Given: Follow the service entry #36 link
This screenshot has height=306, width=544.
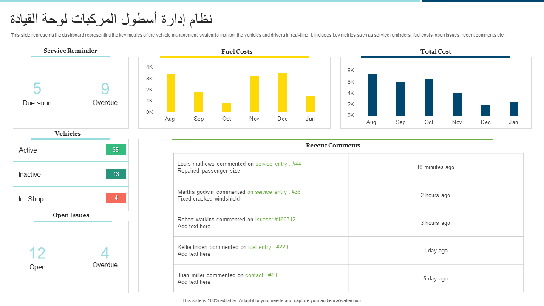Looking at the screenshot, I should coord(274,192).
